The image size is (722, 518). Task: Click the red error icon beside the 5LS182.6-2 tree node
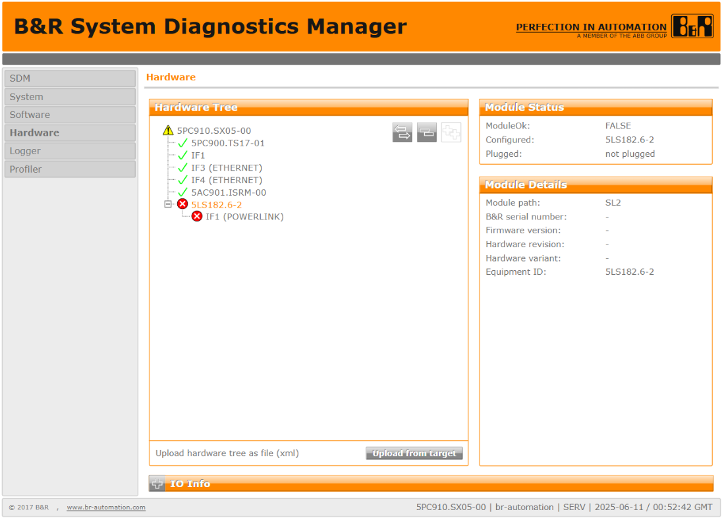click(182, 204)
